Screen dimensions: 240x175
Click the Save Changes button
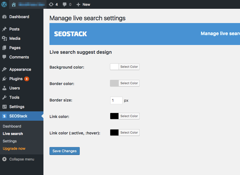(65, 151)
